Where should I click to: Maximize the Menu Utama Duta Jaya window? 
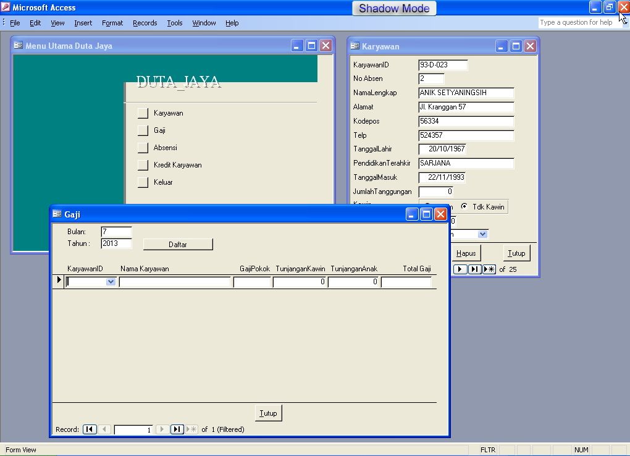coord(311,46)
